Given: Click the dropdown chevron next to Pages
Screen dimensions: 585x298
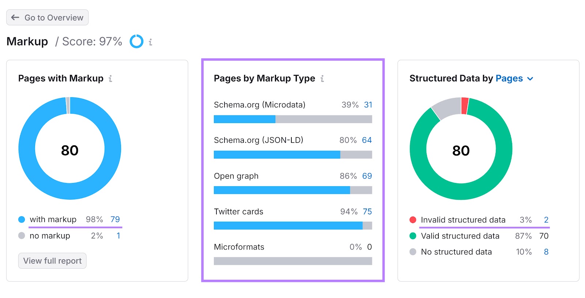Looking at the screenshot, I should pos(530,79).
